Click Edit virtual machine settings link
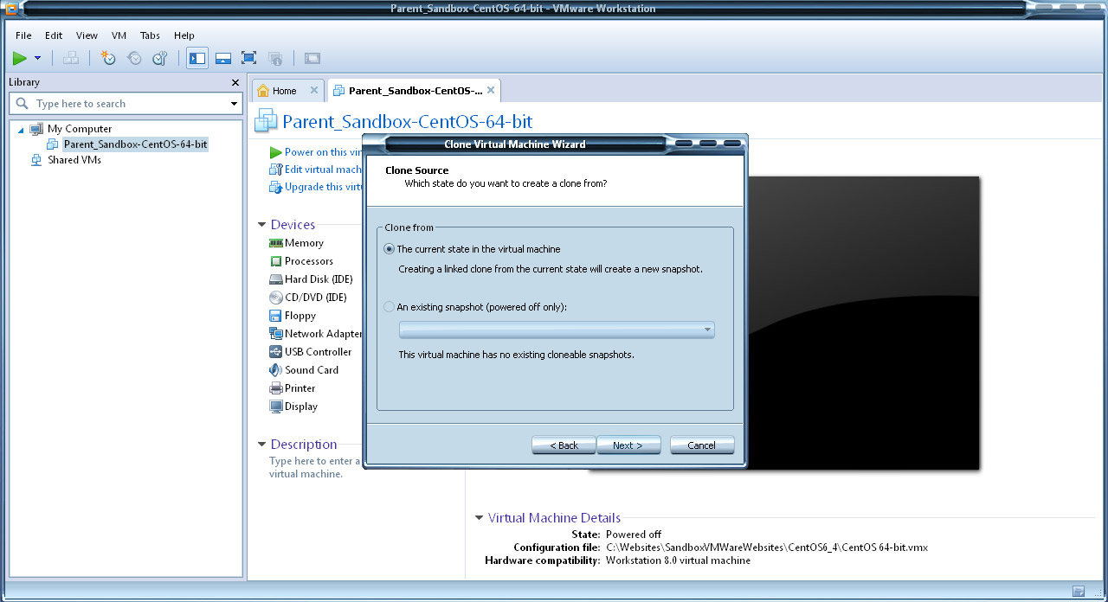1108x602 pixels. pos(323,170)
